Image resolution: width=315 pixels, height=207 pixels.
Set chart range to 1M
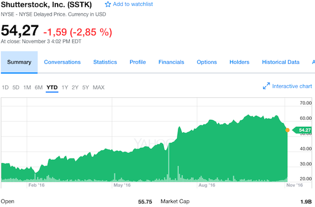coord(27,87)
